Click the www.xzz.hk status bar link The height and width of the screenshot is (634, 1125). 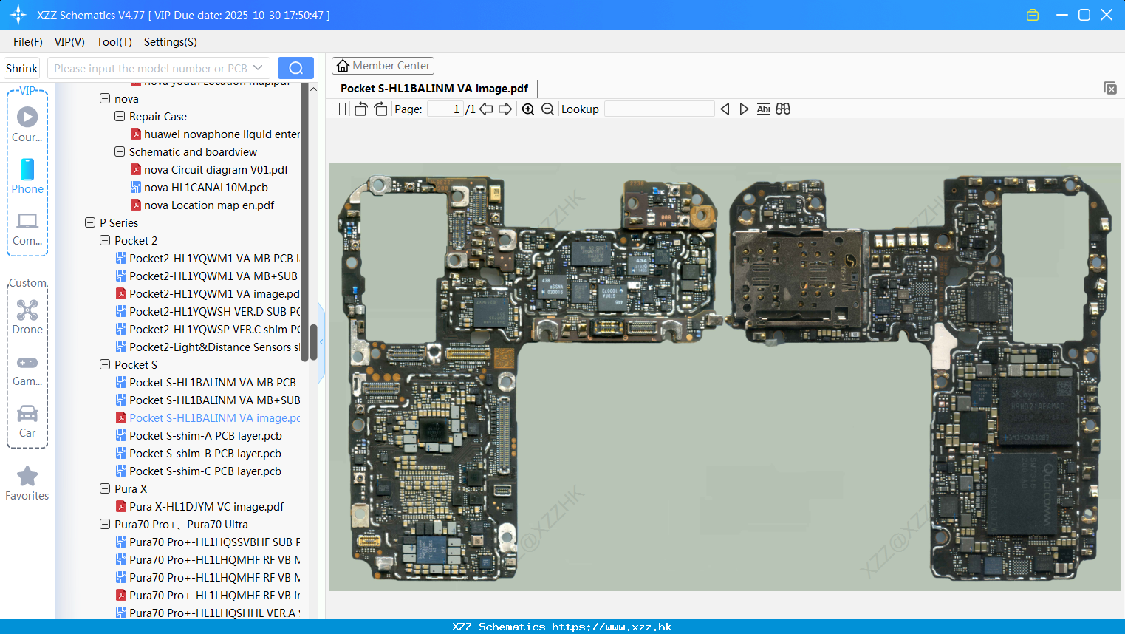[x=612, y=627]
